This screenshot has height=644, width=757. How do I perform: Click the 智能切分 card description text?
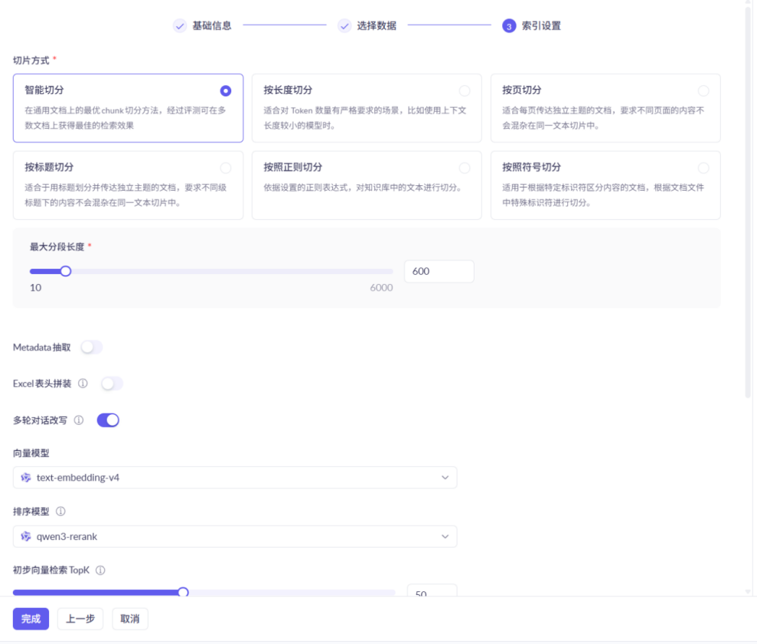pos(126,118)
